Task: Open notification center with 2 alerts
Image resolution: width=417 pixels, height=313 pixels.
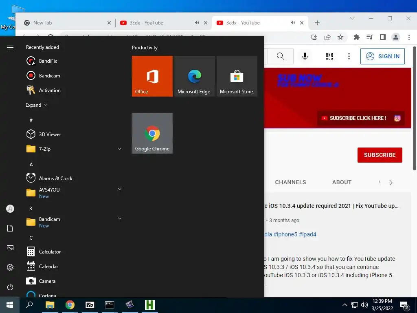Action: pyautogui.click(x=404, y=306)
